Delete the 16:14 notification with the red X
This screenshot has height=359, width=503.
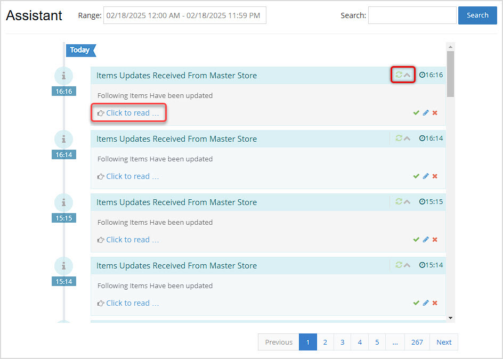434,176
